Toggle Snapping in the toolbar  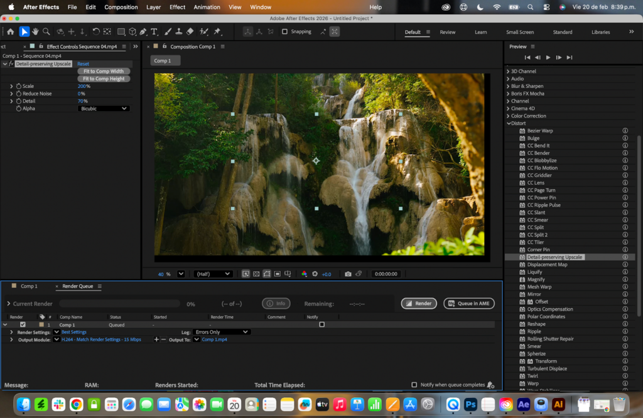286,31
